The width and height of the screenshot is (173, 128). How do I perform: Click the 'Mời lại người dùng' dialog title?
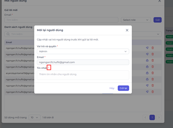point(50,30)
